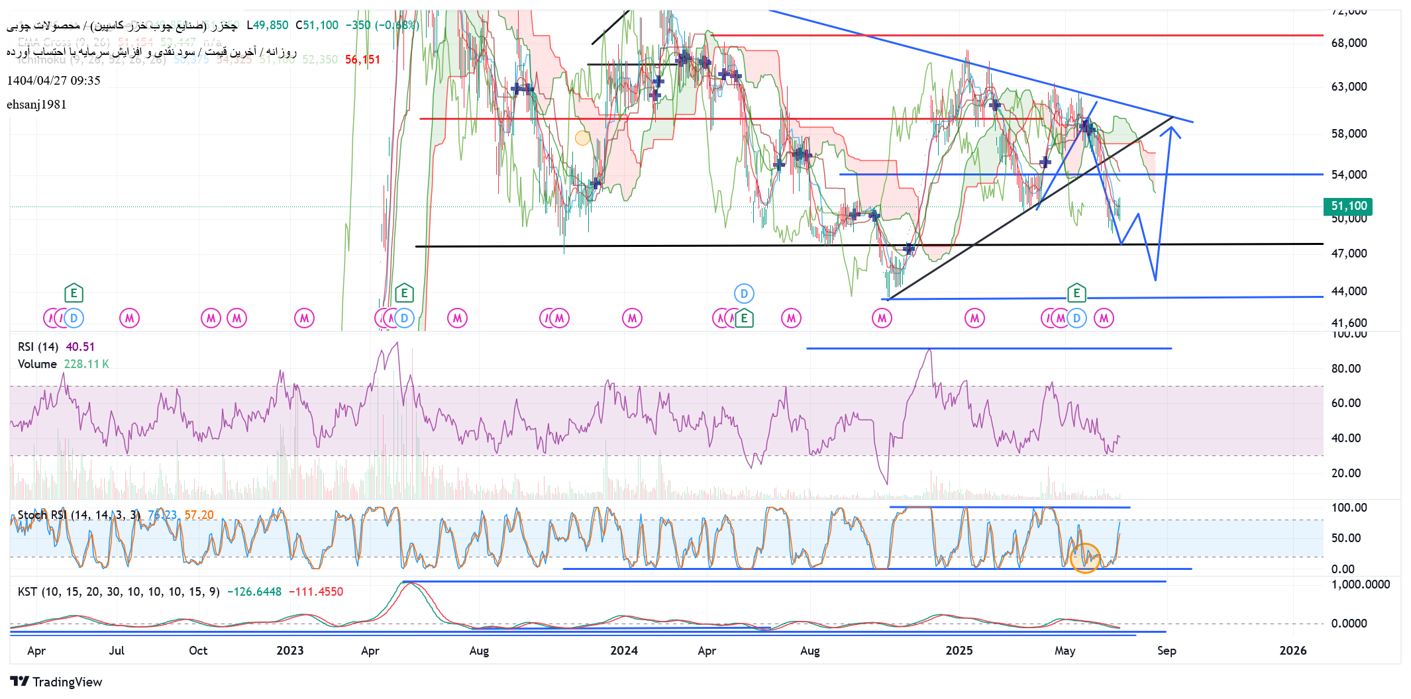Click the blue D marker in the bottom row near May 2025

coord(1076,318)
